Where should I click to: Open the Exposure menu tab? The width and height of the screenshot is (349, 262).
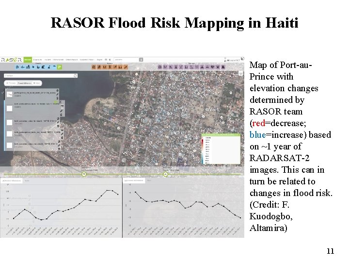click(x=37, y=60)
